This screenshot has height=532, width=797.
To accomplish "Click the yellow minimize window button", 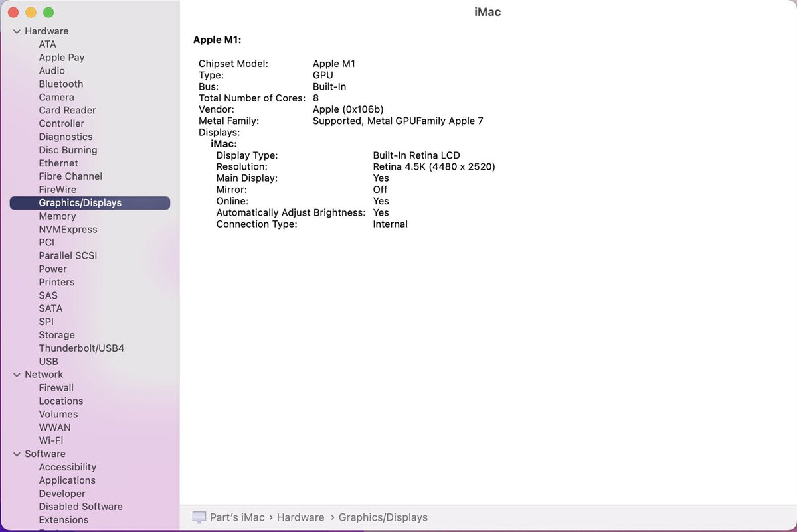I will click(x=31, y=13).
